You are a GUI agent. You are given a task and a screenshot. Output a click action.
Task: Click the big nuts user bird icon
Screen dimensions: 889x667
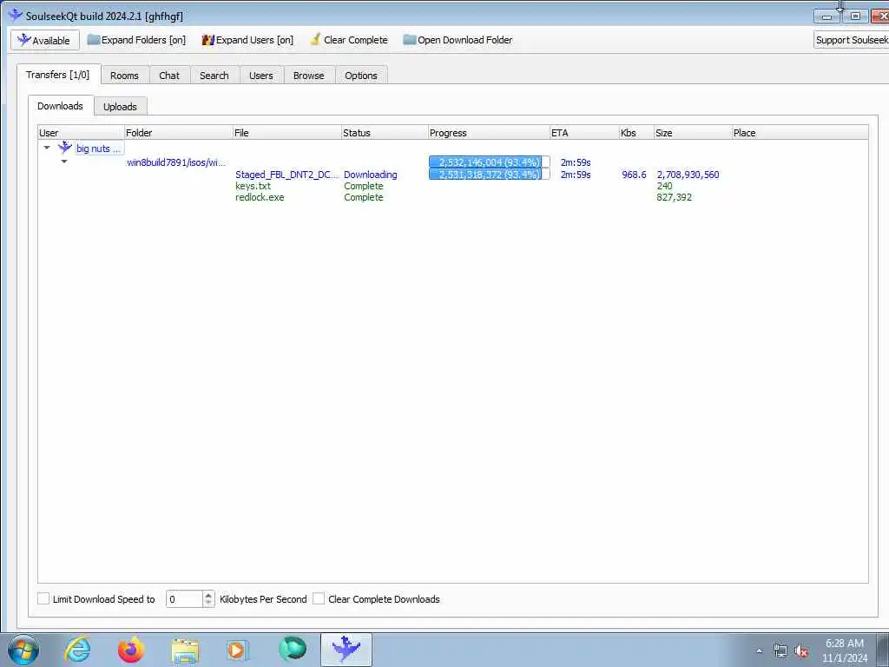tap(65, 148)
